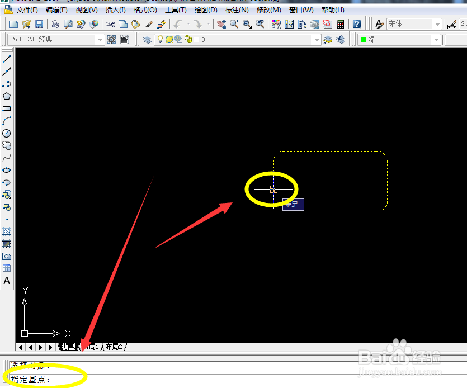Image resolution: width=467 pixels, height=388 pixels.
Task: Open Plot Preview
Action: 68,24
